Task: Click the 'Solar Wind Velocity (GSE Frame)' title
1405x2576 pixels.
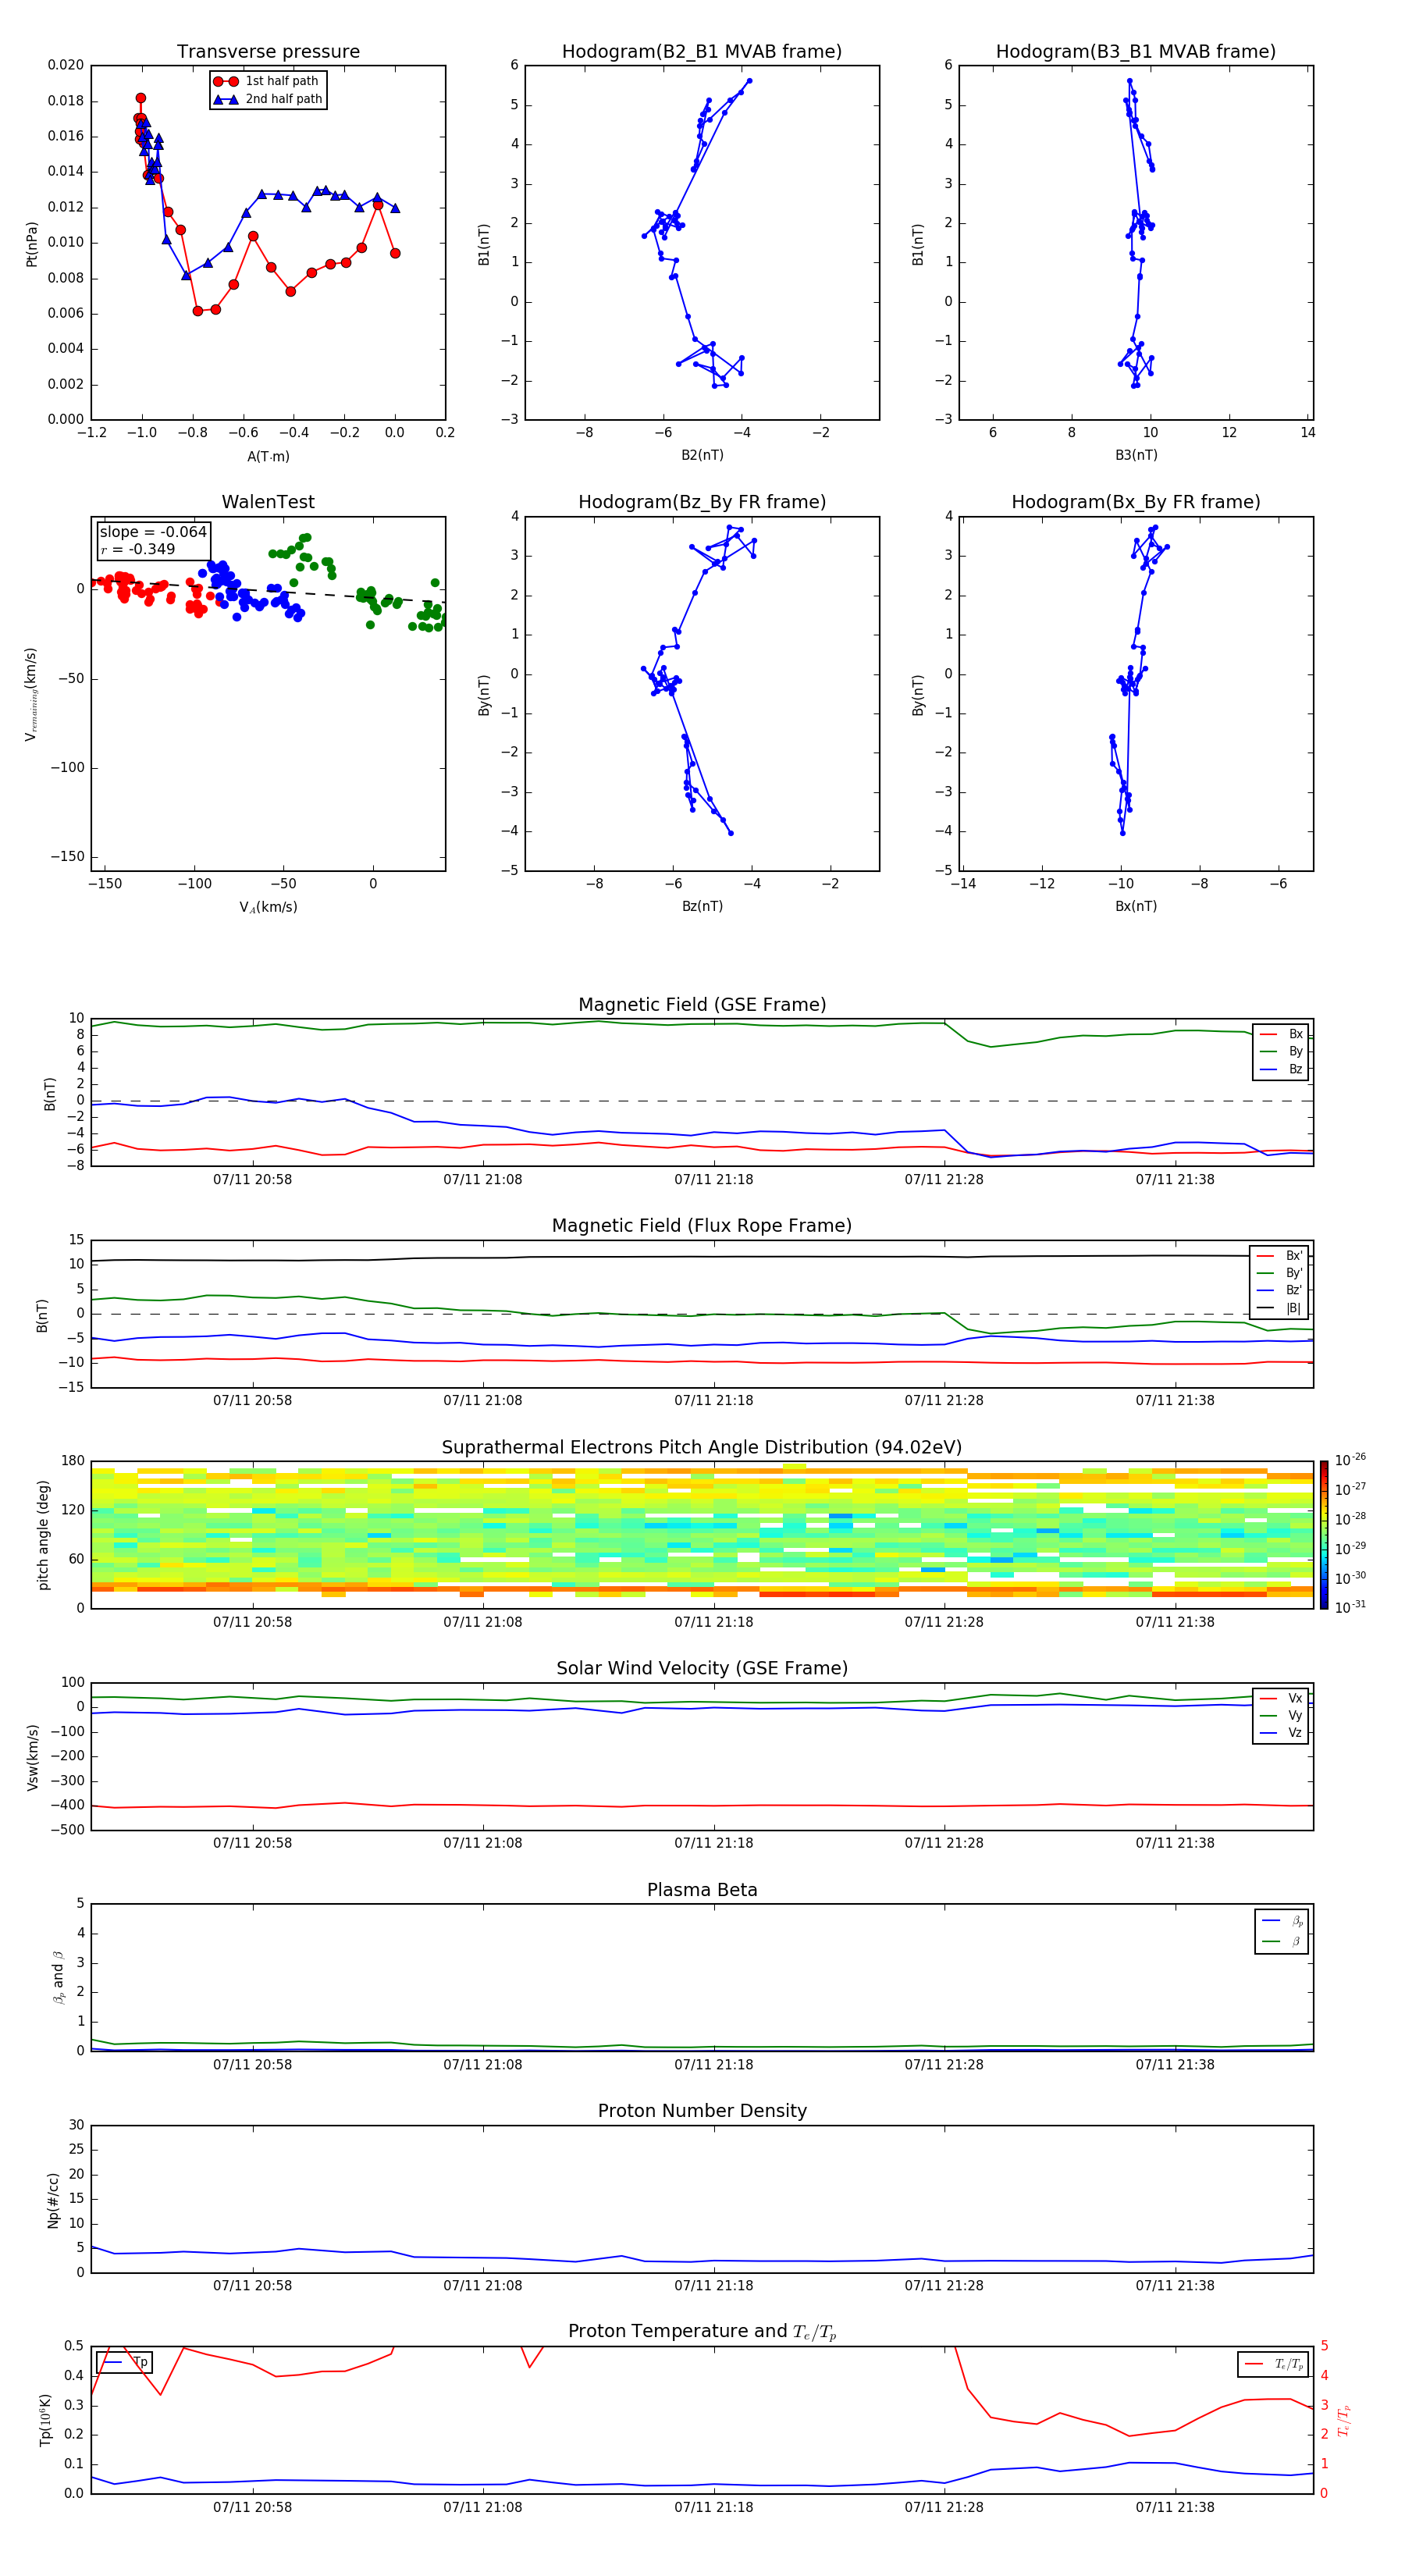Action: click(702, 1669)
